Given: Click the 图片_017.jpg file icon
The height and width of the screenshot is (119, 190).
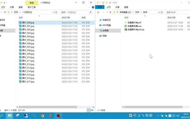Looking at the screenshot, I should (x=20, y=82).
